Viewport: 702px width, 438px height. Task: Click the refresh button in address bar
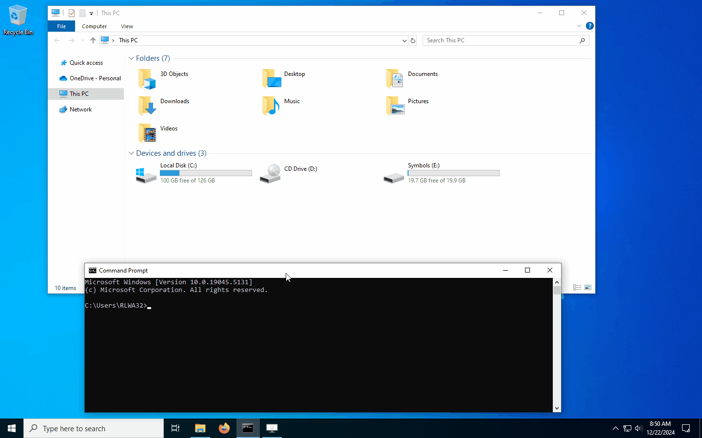(413, 40)
